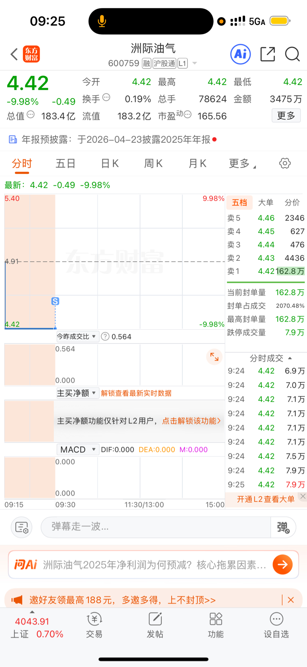
Task: Tap 点击解锁该功能 link
Action: click(191, 421)
